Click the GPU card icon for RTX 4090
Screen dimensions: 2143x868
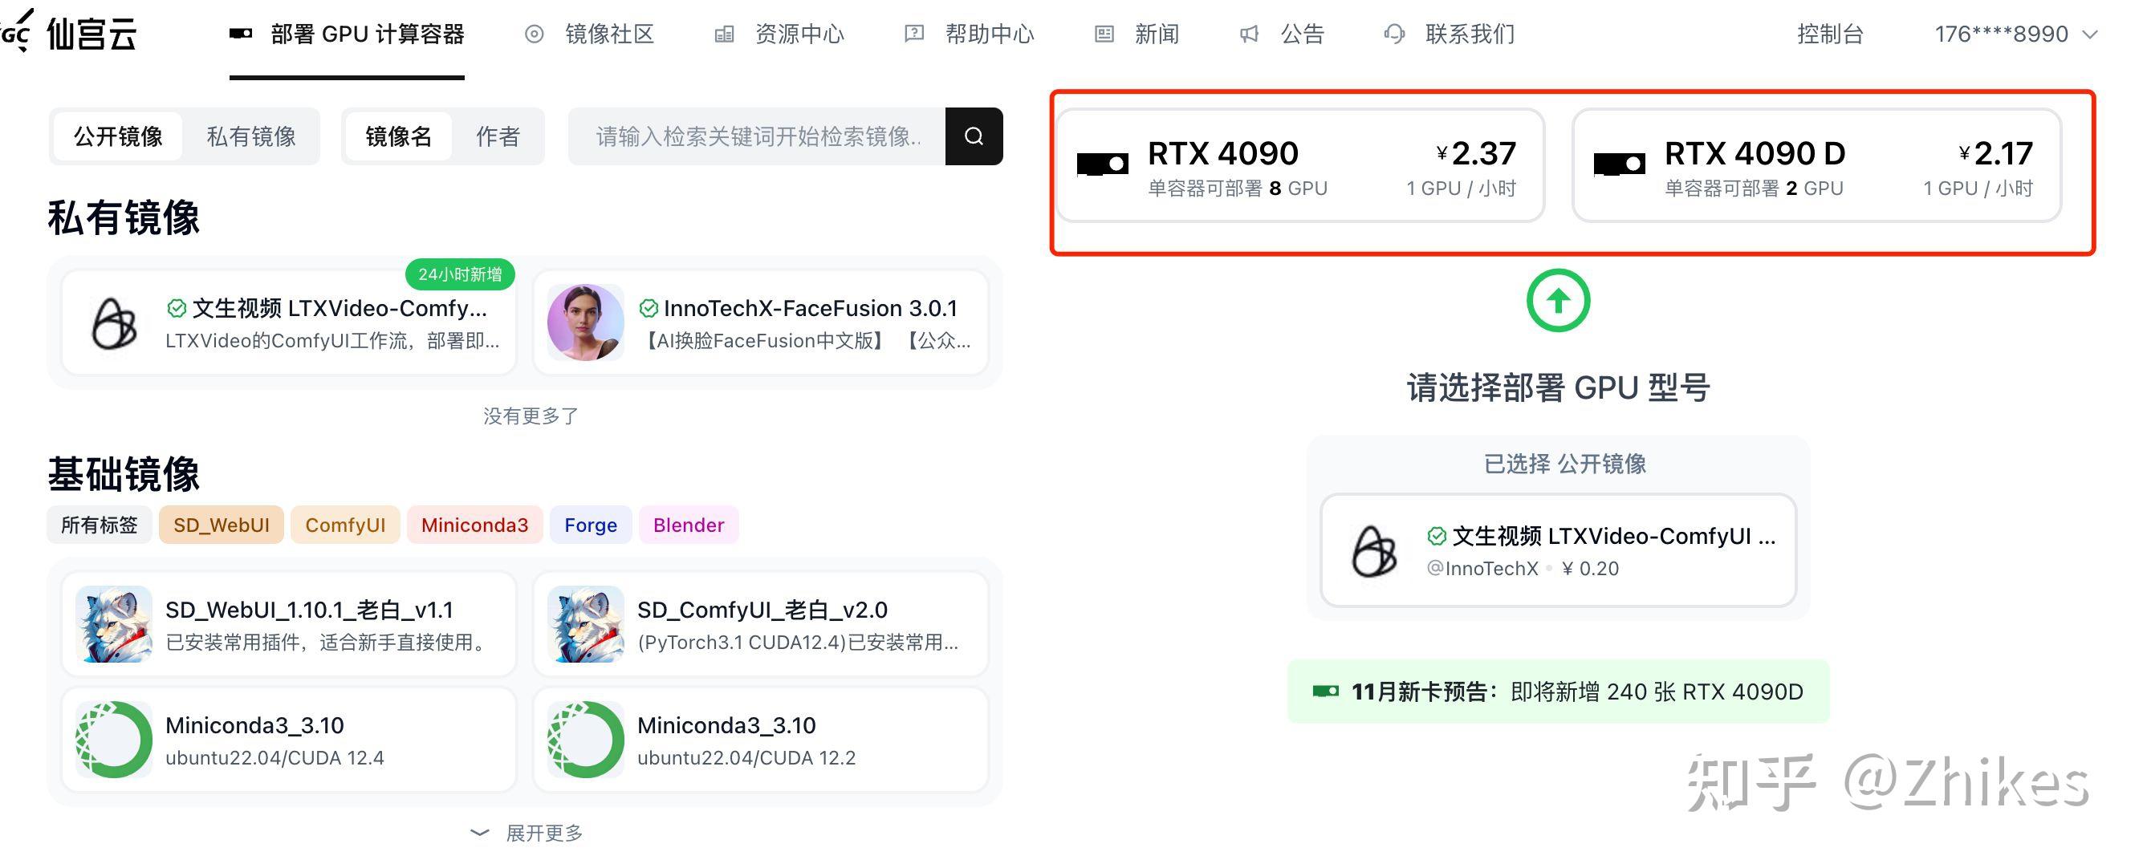(x=1102, y=164)
